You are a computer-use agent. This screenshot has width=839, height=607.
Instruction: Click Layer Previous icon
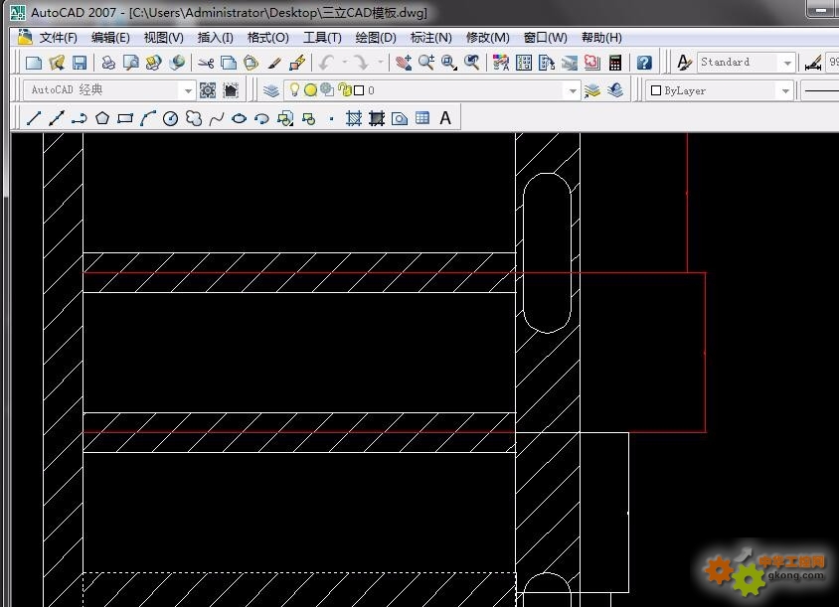click(x=615, y=89)
